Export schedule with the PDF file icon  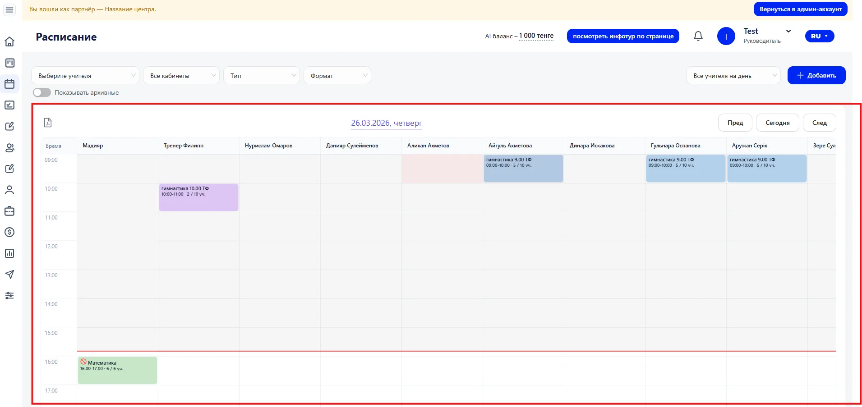48,123
